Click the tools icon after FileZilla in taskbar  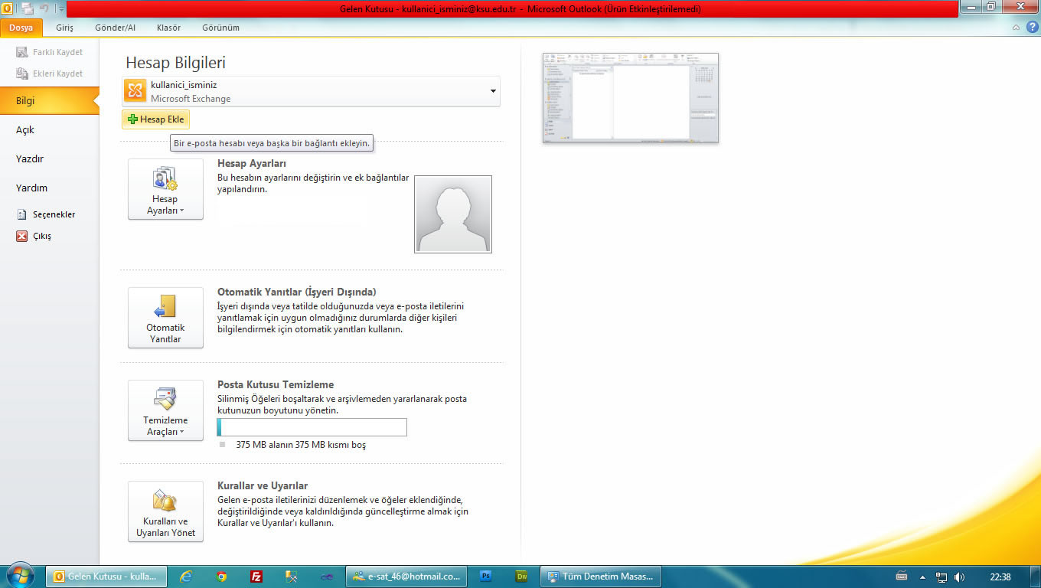click(x=291, y=577)
